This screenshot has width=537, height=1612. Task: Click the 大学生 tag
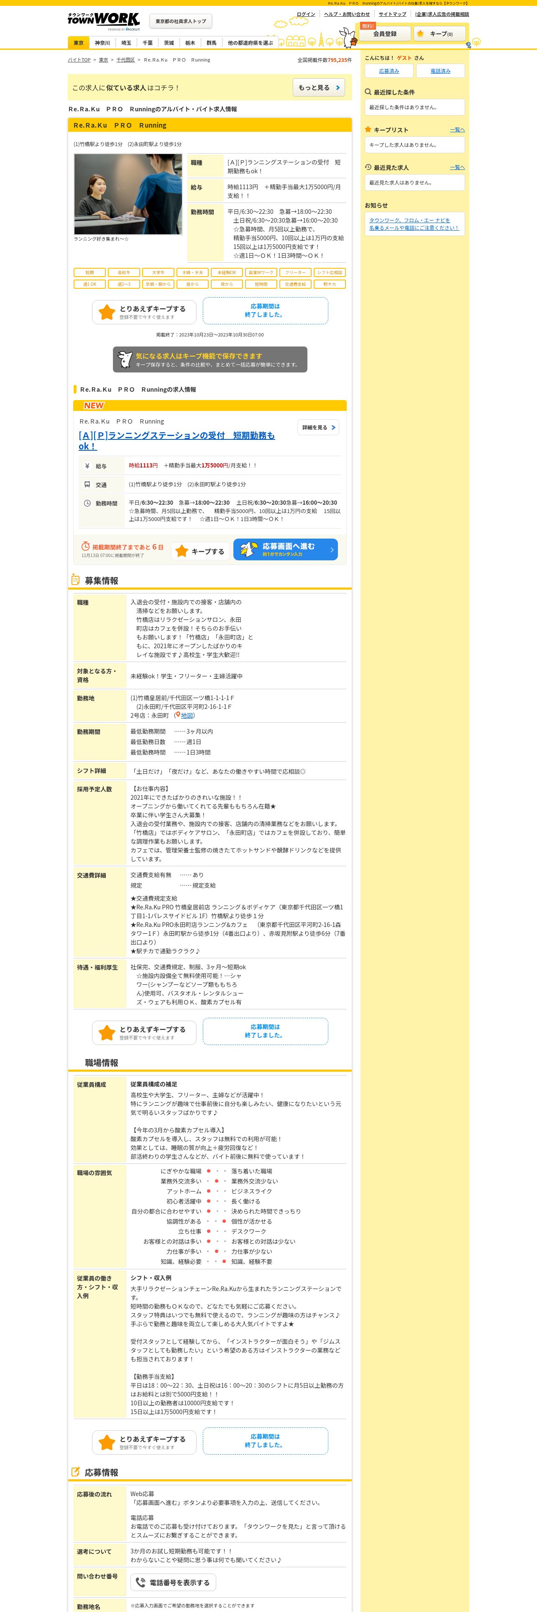coord(158,273)
